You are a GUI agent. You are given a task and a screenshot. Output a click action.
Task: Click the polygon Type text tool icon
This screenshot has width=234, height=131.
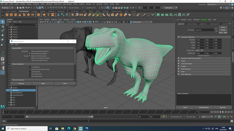(x=48, y=15)
